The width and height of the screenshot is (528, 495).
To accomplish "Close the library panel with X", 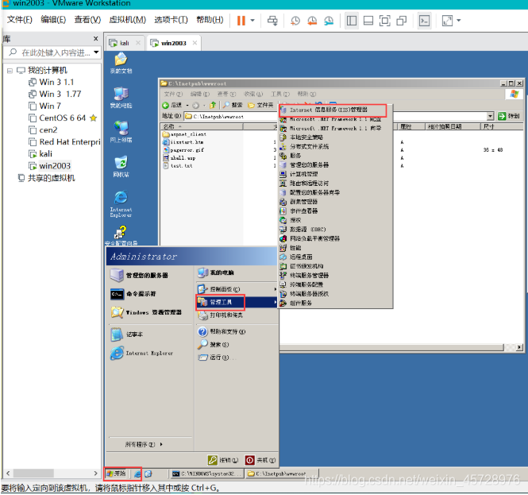I will (x=96, y=39).
